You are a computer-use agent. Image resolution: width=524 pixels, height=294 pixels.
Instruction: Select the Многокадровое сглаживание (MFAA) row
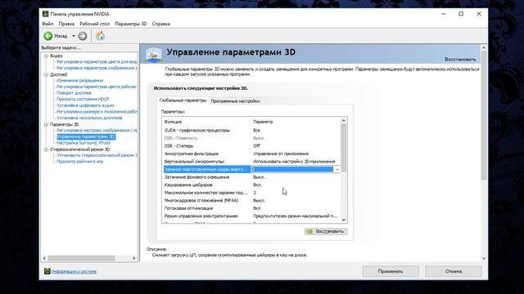(x=251, y=200)
